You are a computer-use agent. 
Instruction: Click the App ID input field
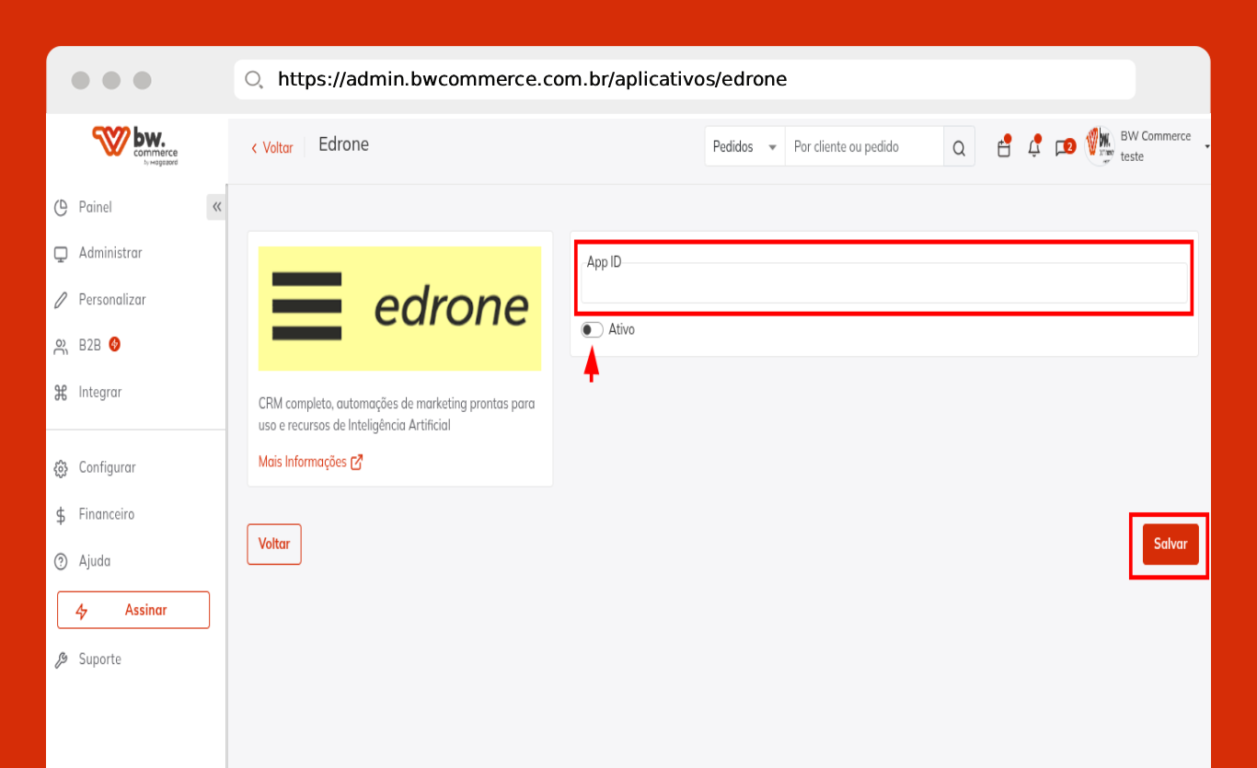(883, 289)
